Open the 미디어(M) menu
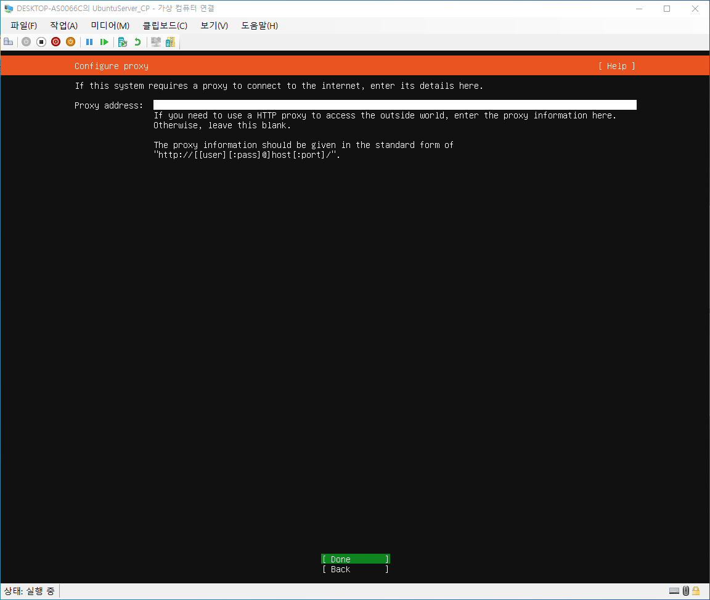This screenshot has width=710, height=600. click(x=110, y=26)
